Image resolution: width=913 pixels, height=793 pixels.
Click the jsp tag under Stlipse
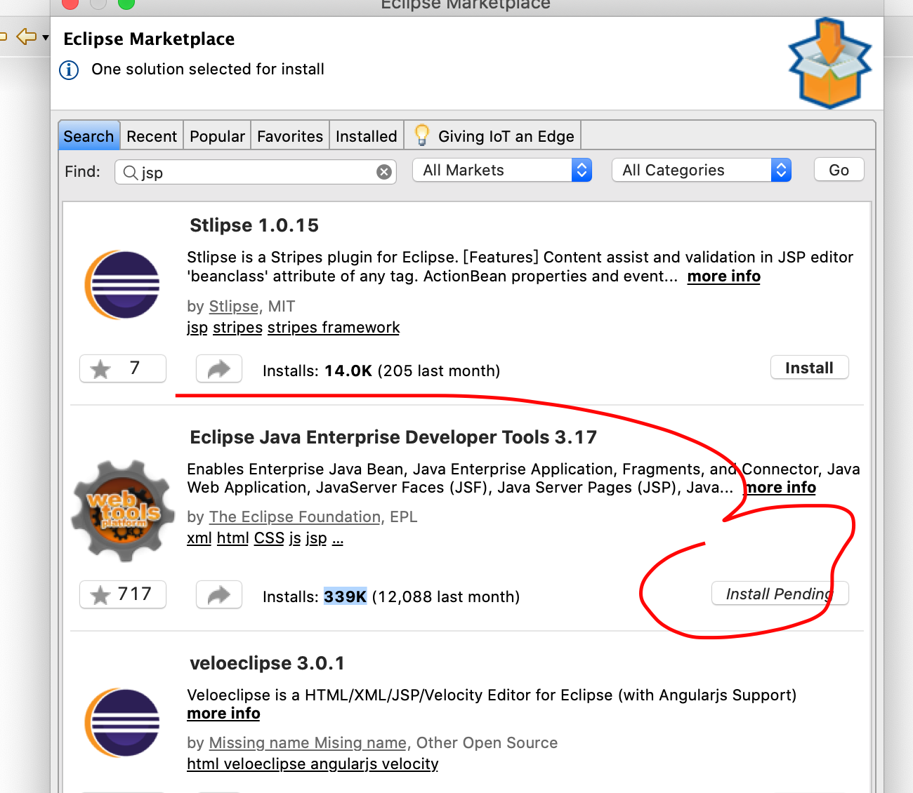pos(197,328)
